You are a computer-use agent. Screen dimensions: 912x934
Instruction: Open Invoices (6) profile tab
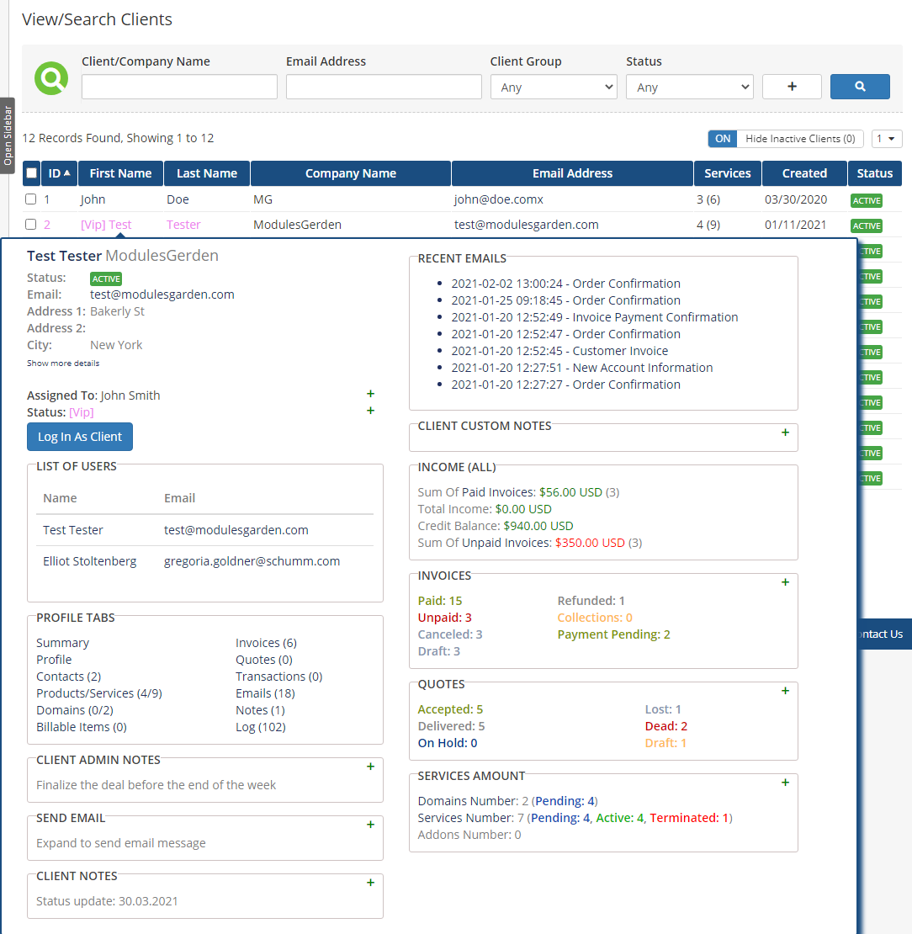point(266,643)
